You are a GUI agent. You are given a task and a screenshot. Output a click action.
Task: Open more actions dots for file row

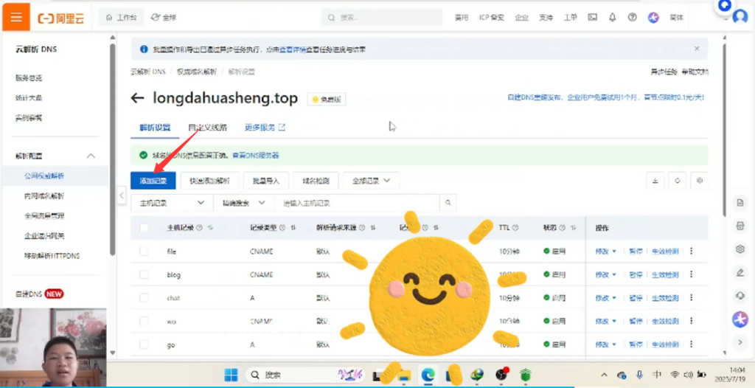(692, 251)
